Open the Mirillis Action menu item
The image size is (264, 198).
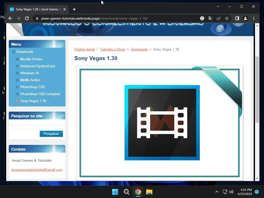(30, 80)
